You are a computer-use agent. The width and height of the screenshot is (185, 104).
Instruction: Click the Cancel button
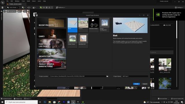pos(145,84)
